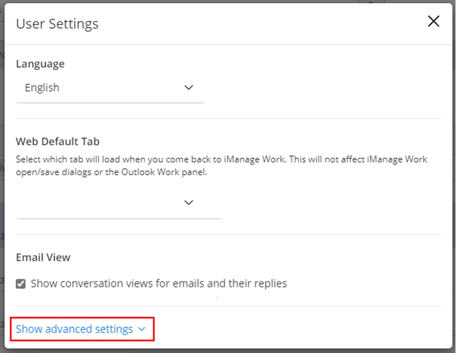This screenshot has height=353, width=457.
Task: Click the Language dropdown chevron icon
Action: click(189, 87)
